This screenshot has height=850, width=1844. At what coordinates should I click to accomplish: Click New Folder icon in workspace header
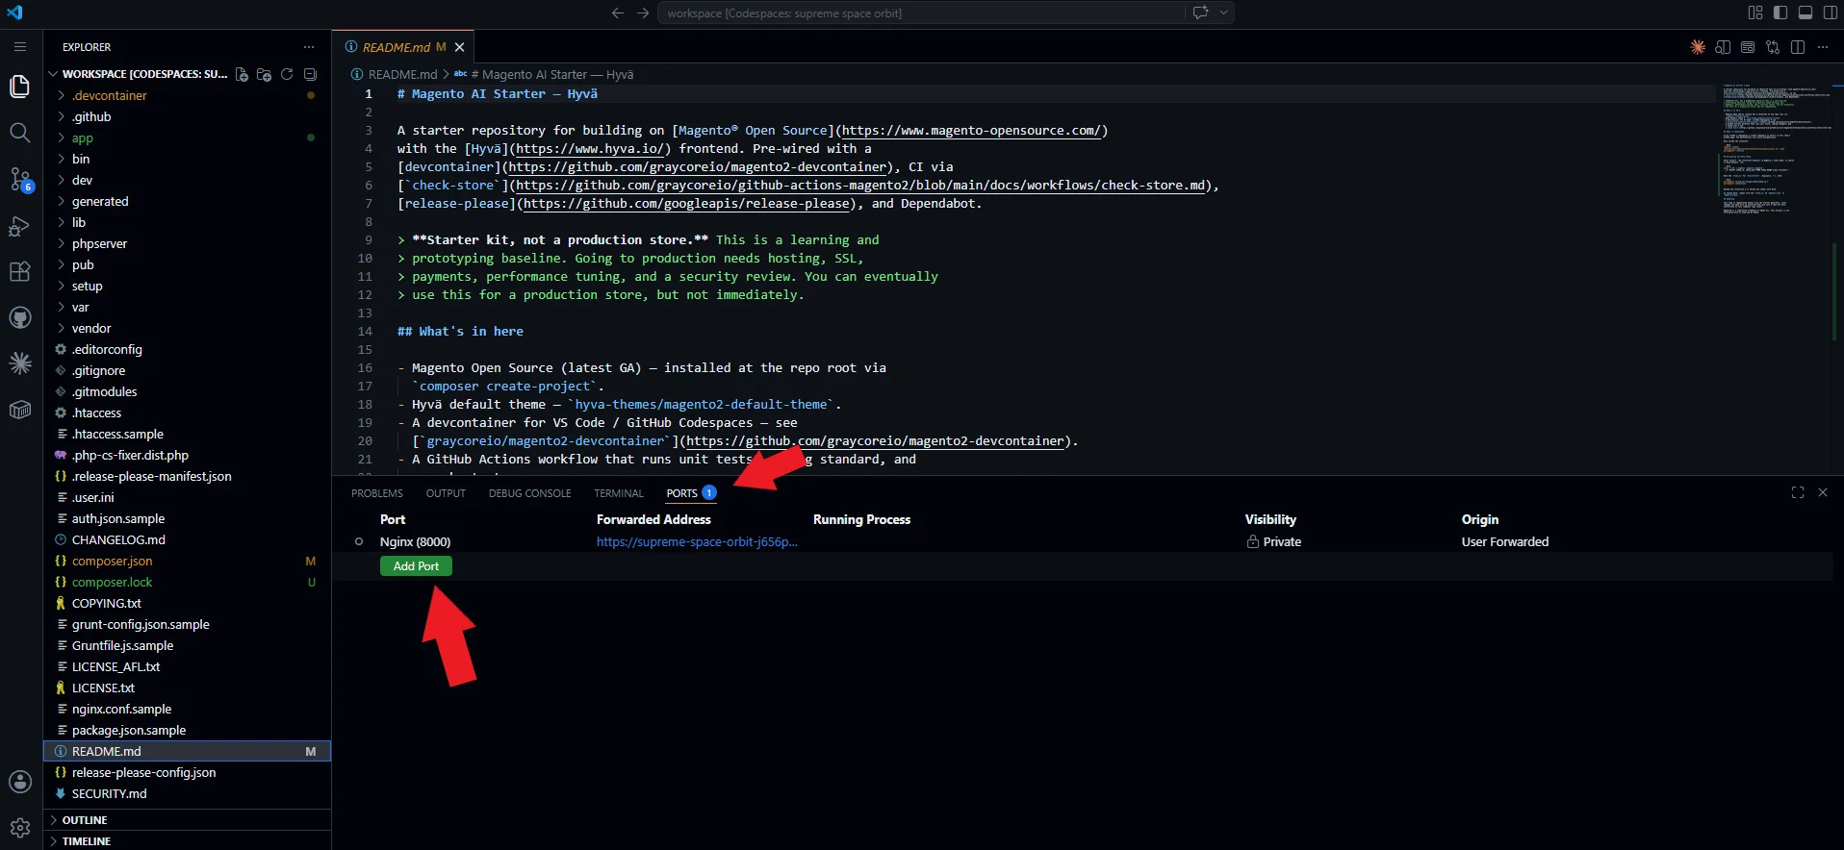click(264, 74)
